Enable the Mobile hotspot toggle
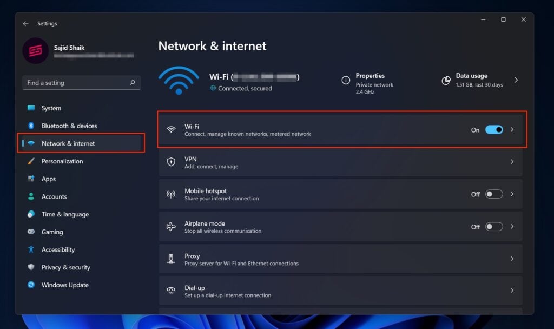Screen dimensions: 554x329 494,194
